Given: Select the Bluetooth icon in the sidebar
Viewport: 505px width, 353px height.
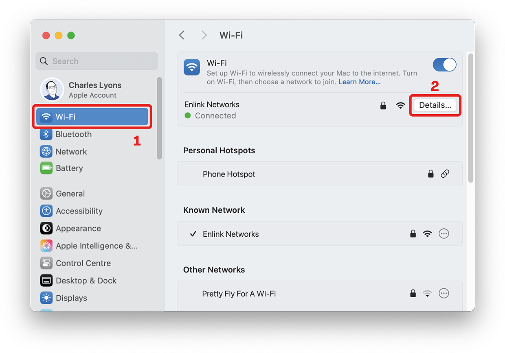Looking at the screenshot, I should pyautogui.click(x=46, y=134).
